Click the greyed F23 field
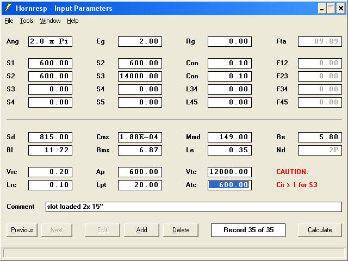Screen dimensions: 348x261 [x=320, y=76]
